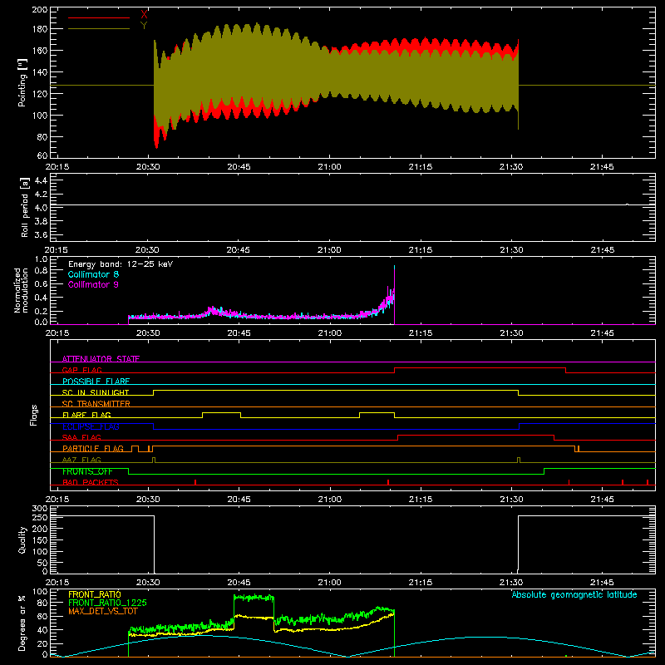The width and height of the screenshot is (665, 665).
Task: Click the 140 tick on Pointing axis
Action: (40, 72)
